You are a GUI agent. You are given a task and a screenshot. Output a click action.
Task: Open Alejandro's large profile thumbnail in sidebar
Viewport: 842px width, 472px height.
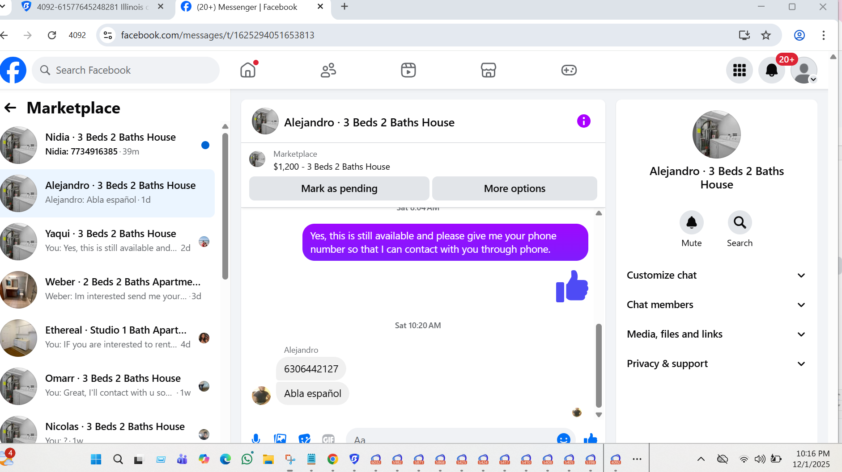(716, 134)
